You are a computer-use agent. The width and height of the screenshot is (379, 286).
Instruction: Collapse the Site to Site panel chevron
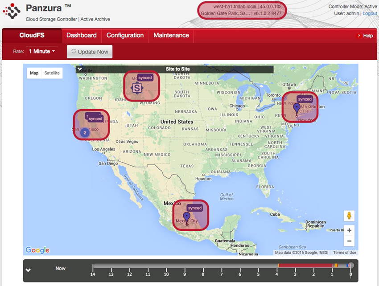[80, 69]
